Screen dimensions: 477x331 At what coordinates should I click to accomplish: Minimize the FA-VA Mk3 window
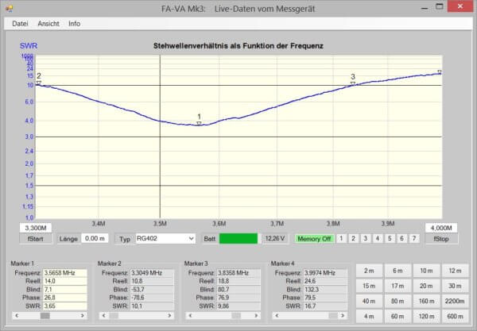[425, 7]
